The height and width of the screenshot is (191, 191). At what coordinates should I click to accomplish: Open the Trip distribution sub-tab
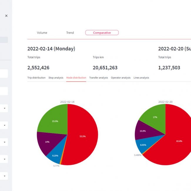coord(36,78)
